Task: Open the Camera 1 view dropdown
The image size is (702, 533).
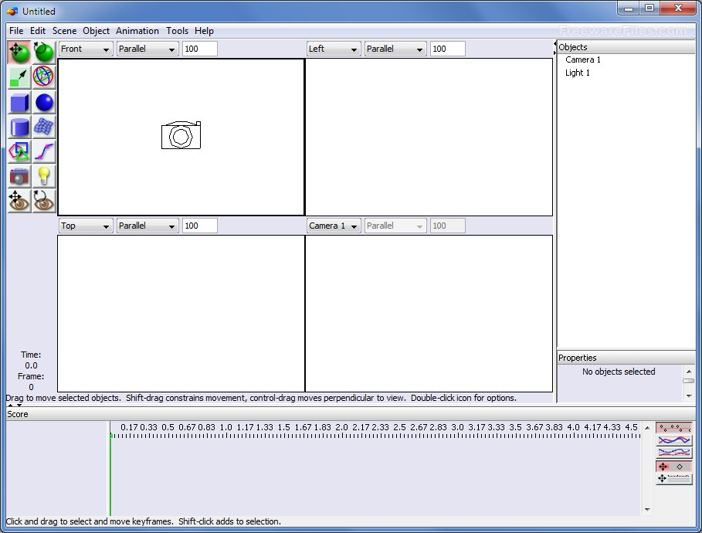Action: click(x=334, y=226)
